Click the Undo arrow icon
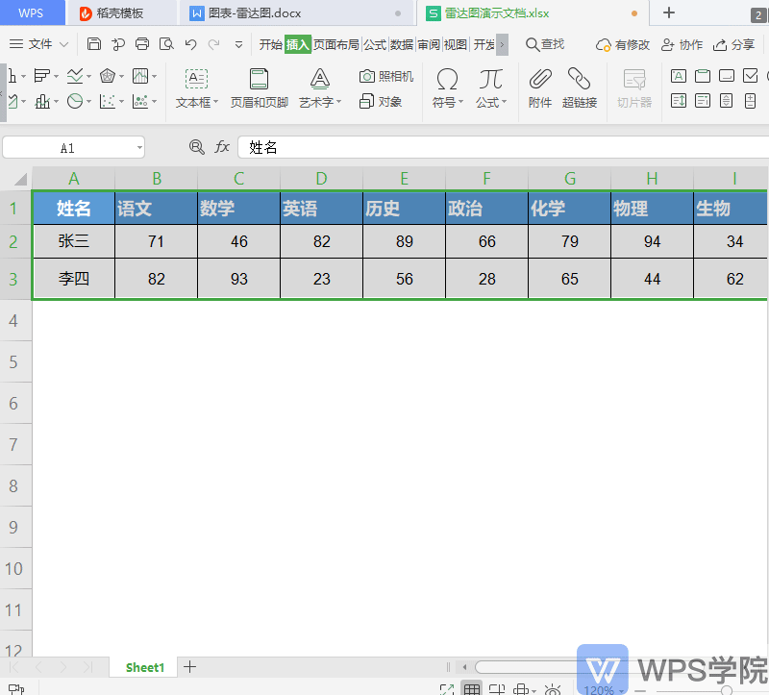 click(x=191, y=44)
